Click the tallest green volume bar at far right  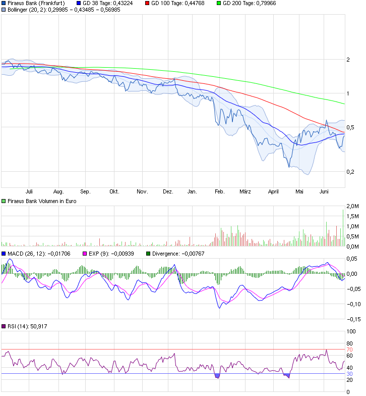pos(343,227)
